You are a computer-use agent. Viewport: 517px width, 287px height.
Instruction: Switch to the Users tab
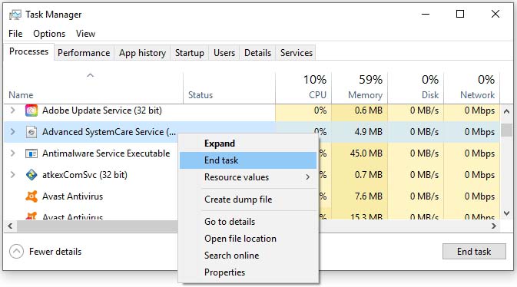tap(224, 53)
